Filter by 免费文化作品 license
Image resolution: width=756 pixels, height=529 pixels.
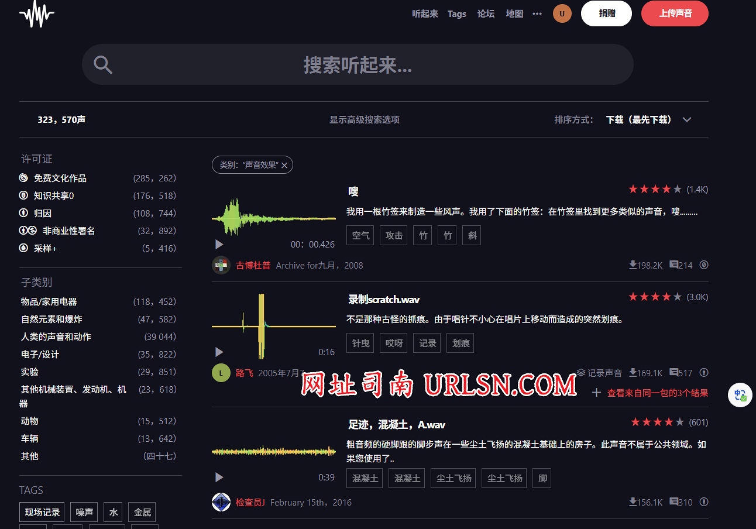(60, 178)
